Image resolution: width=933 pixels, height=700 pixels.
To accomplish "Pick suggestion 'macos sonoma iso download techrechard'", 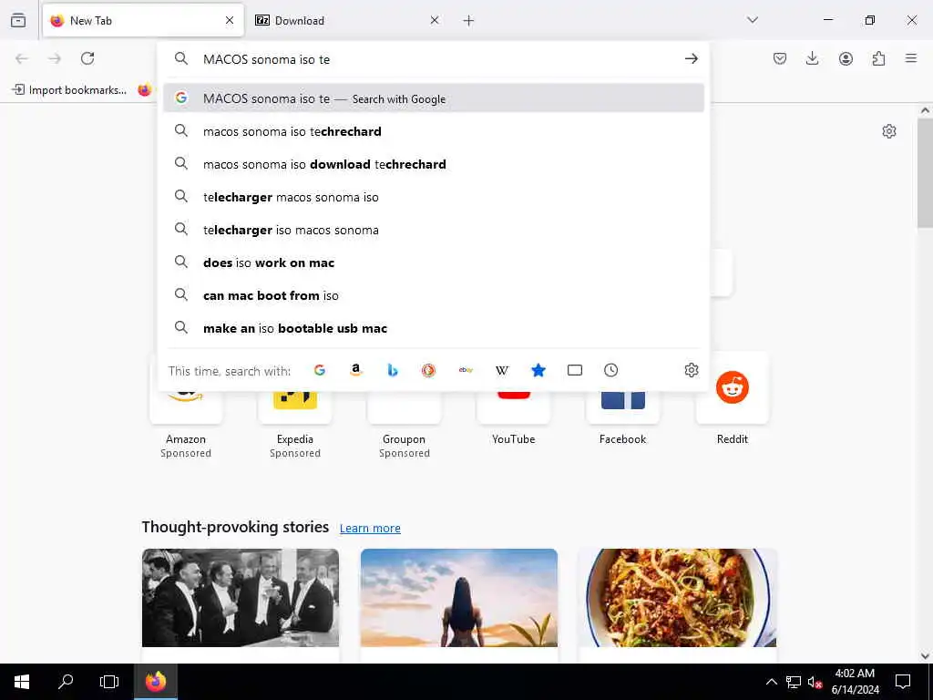I will (x=433, y=164).
